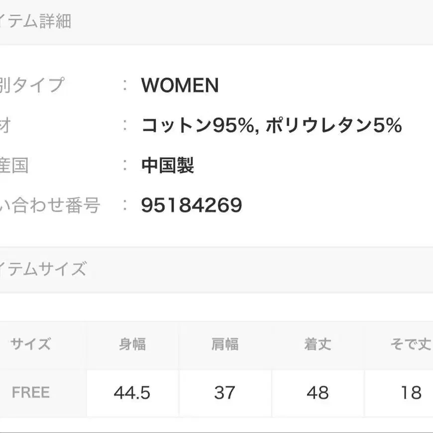This screenshot has width=433, height=433.
Task: Select the 性別タイプ label
Action: click(32, 85)
